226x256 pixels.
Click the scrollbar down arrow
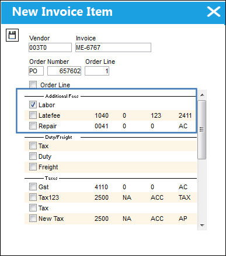[x=202, y=226]
